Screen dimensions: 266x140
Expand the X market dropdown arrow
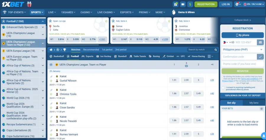tap(186, 66)
